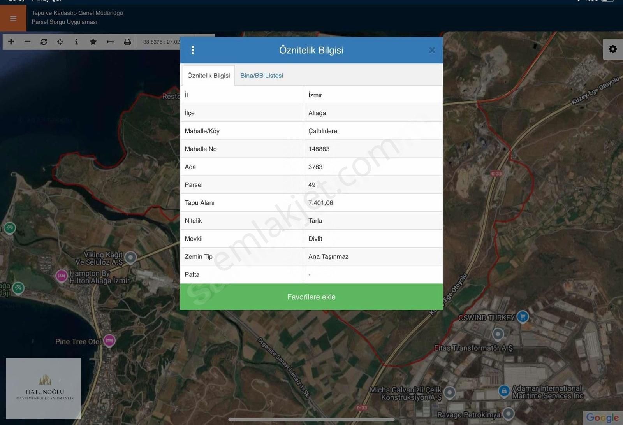Screen dimensions: 623x425
Task: Zoom out with the minus tool
Action: (x=27, y=42)
